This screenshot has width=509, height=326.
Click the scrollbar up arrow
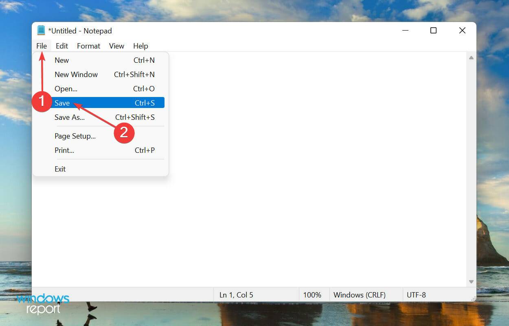tap(471, 57)
